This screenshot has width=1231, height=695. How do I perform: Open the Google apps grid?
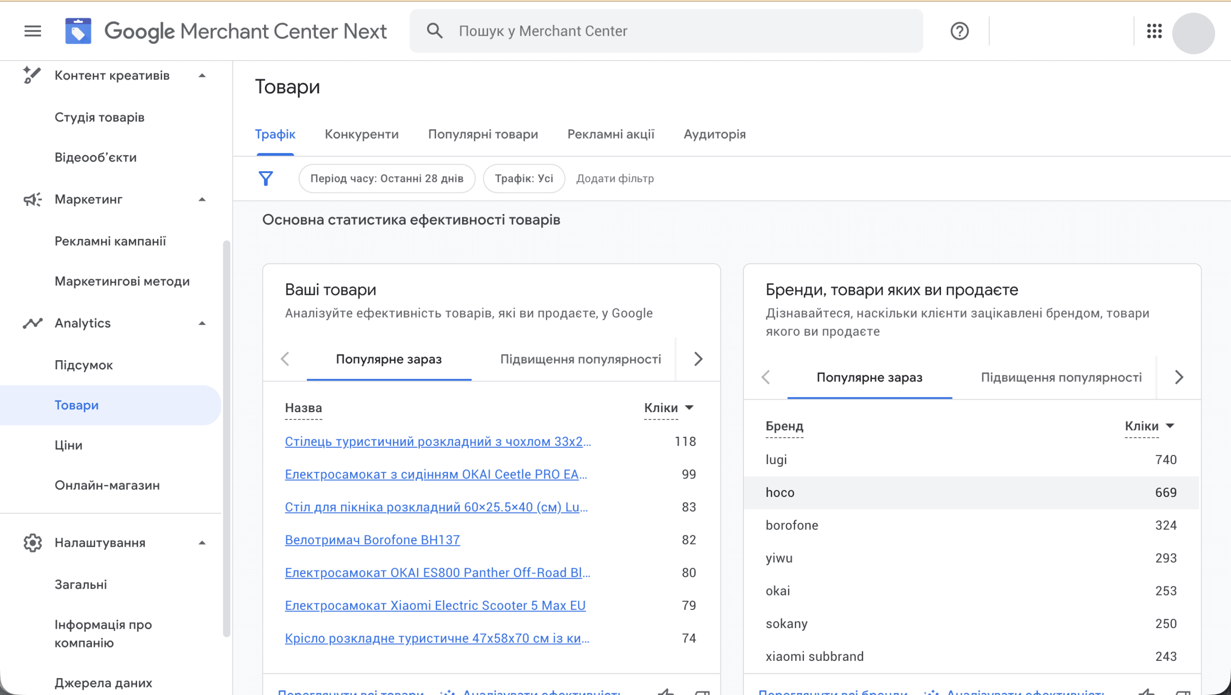pyautogui.click(x=1154, y=31)
